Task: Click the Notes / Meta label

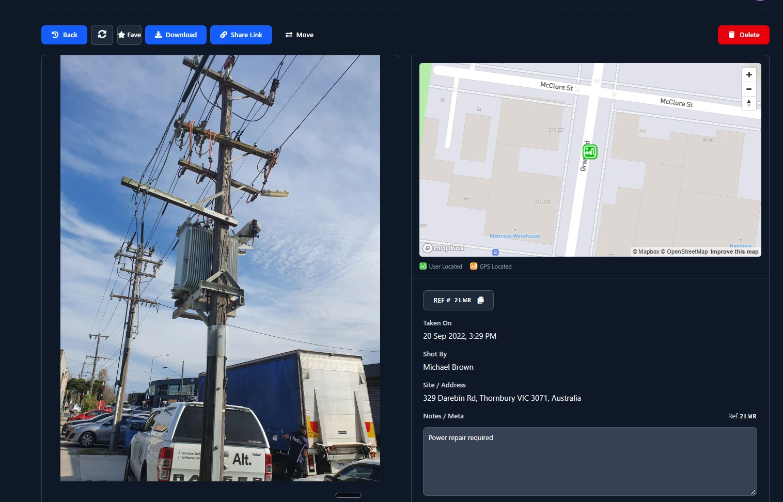Action: [x=443, y=416]
